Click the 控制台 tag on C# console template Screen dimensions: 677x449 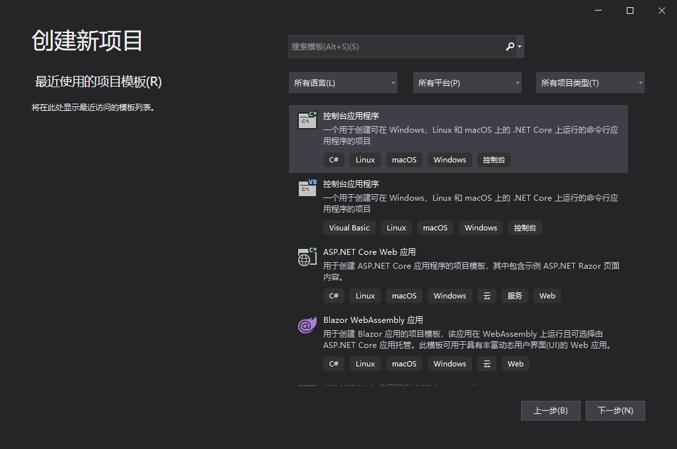tap(494, 160)
